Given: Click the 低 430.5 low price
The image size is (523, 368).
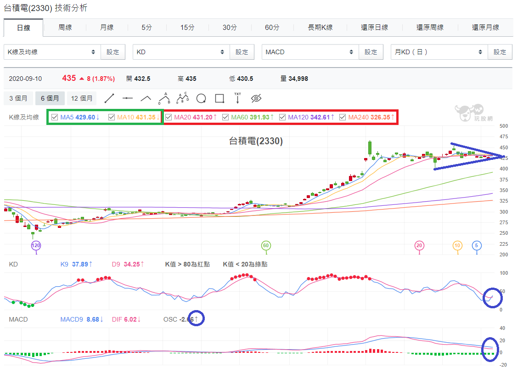Looking at the screenshot, I should (241, 79).
